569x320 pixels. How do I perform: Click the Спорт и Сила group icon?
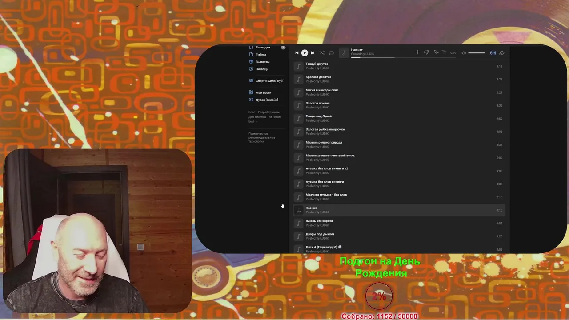click(x=251, y=81)
